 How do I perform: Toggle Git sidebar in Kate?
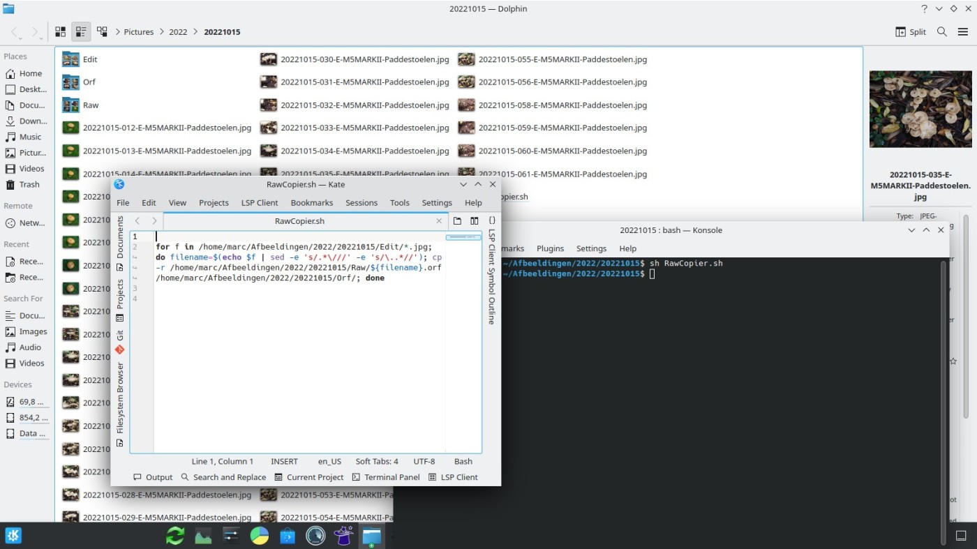[120, 342]
